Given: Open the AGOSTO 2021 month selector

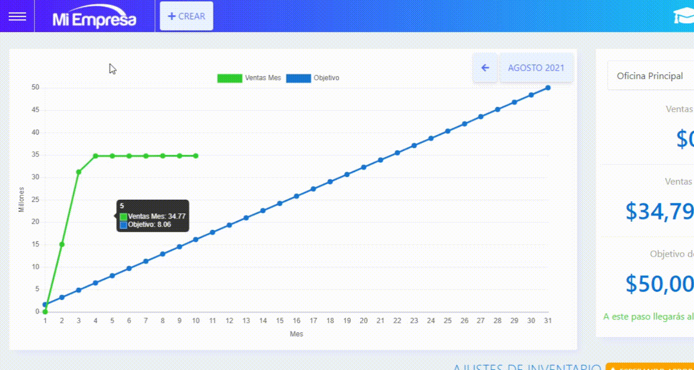Looking at the screenshot, I should [x=536, y=68].
